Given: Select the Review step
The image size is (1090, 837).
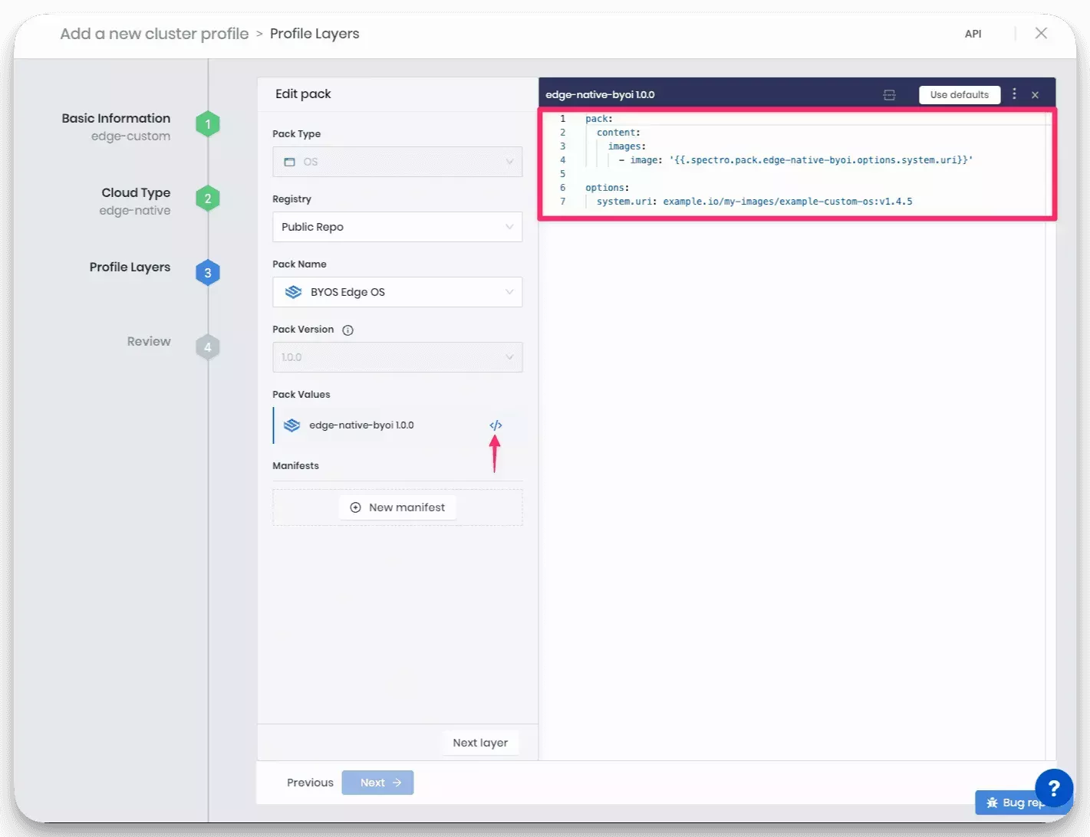Looking at the screenshot, I should coord(149,341).
